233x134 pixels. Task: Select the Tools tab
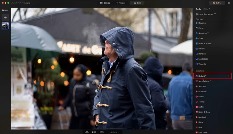click(x=198, y=9)
